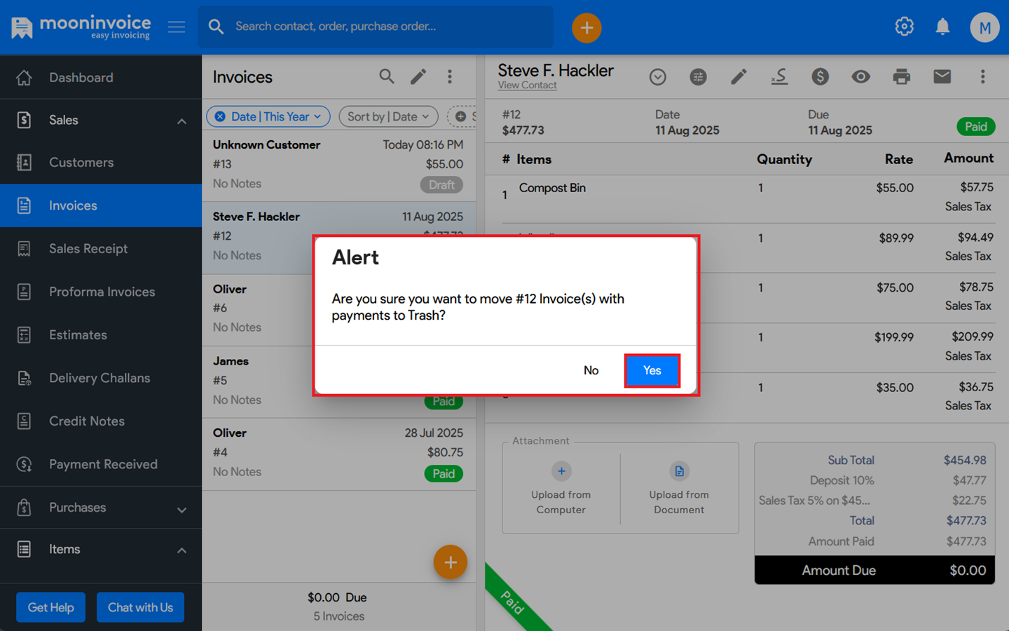Screen dimensions: 1009x631
Task: Click the email invoice envelope icon
Action: coord(942,76)
